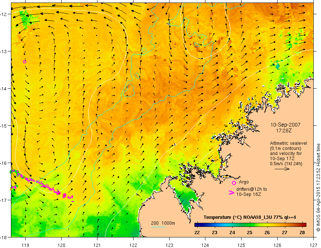Screen dimensions: 321x248
Task: Click the magenta Argo legend circle
Action: [x=234, y=183]
